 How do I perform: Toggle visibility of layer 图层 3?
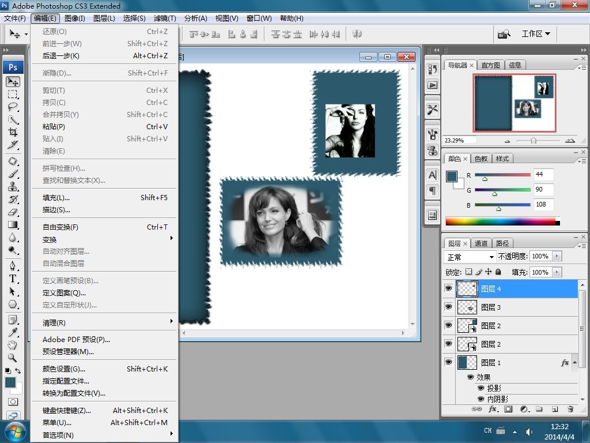[448, 307]
